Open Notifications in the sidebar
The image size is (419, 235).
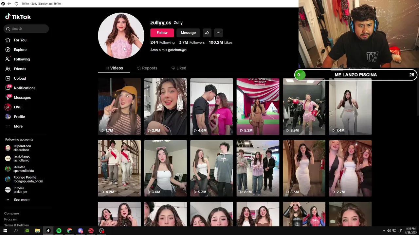[20, 88]
